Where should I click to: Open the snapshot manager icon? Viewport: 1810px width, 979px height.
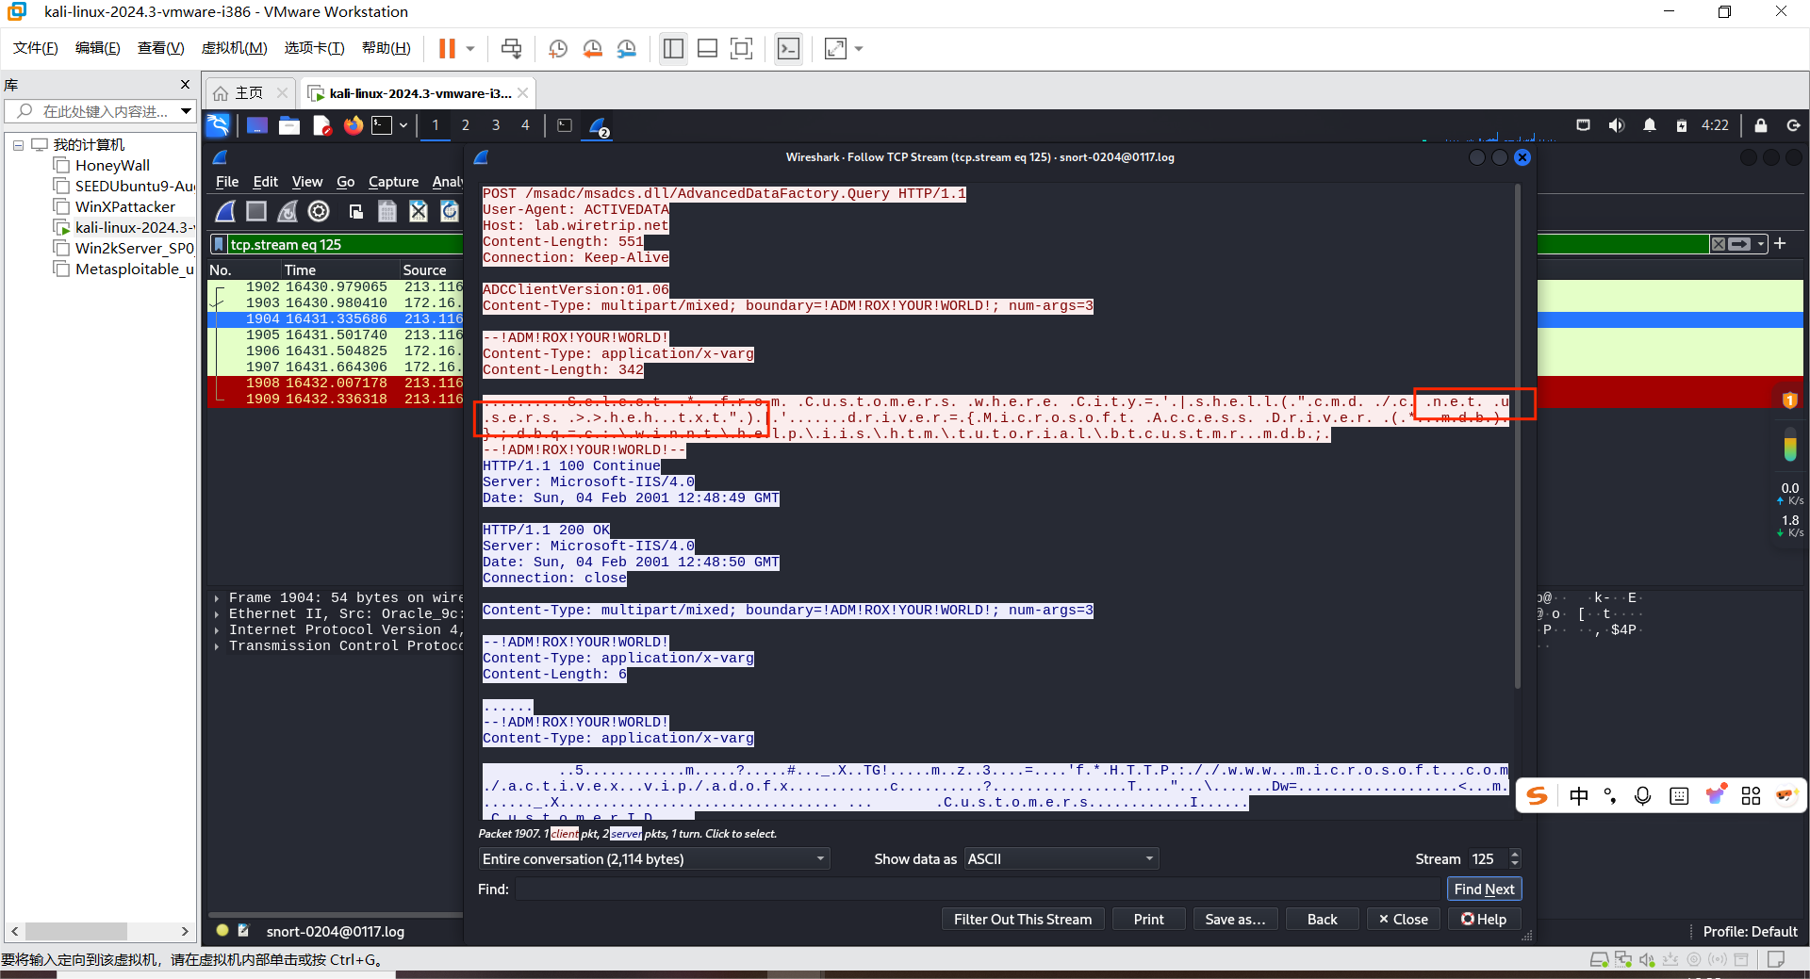627,49
